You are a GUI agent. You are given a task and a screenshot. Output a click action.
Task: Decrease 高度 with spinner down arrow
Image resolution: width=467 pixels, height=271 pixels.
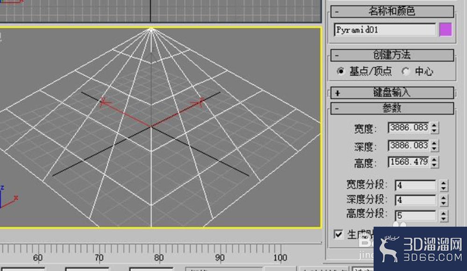click(x=434, y=165)
